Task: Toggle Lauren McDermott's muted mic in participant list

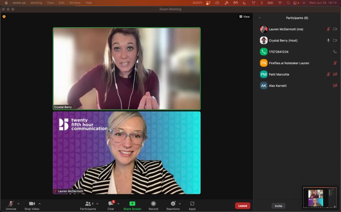Action: tap(328, 29)
